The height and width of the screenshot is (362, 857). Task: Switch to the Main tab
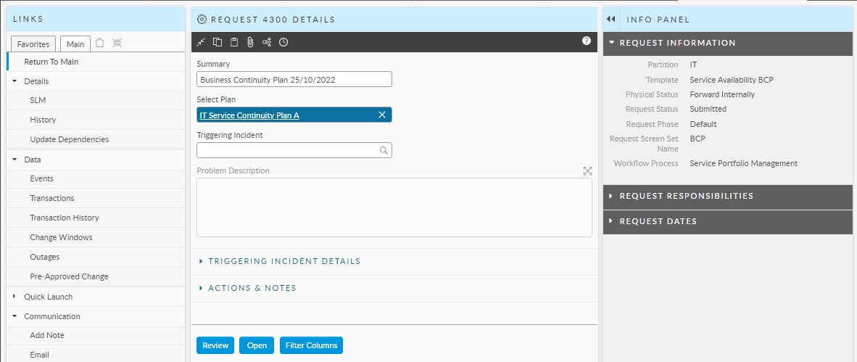[75, 44]
